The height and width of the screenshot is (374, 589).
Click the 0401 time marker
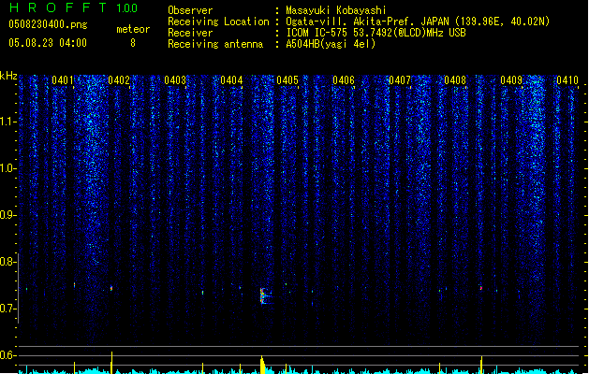pyautogui.click(x=63, y=79)
